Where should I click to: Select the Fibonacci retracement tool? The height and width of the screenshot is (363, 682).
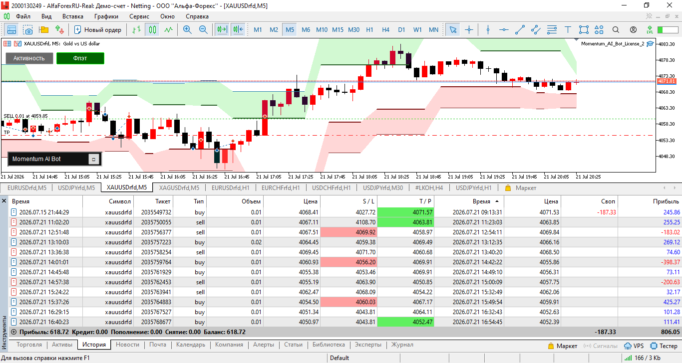tap(552, 30)
